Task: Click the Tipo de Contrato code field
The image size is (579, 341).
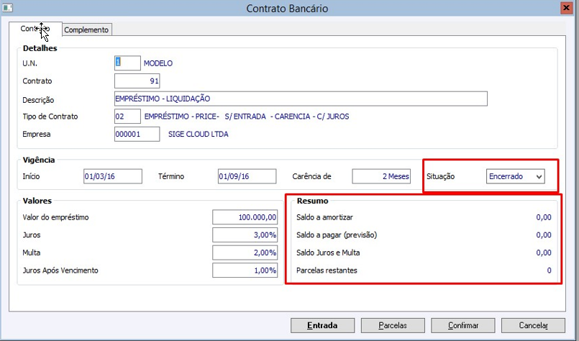Action: click(127, 117)
